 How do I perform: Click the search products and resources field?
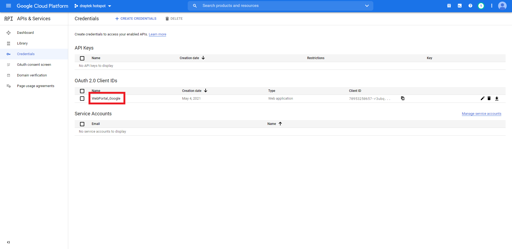(281, 6)
